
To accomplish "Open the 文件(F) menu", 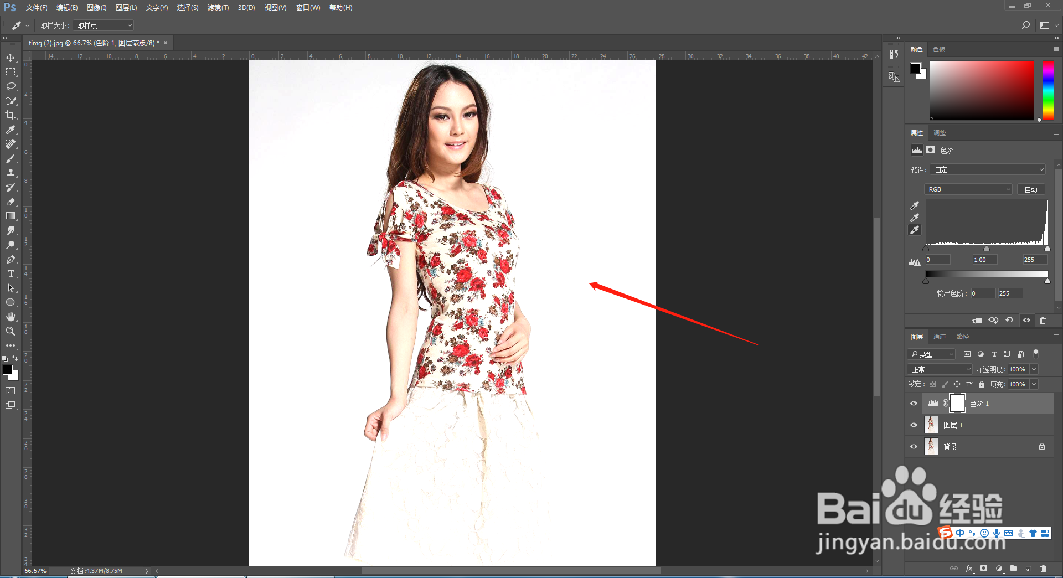I will click(x=36, y=8).
